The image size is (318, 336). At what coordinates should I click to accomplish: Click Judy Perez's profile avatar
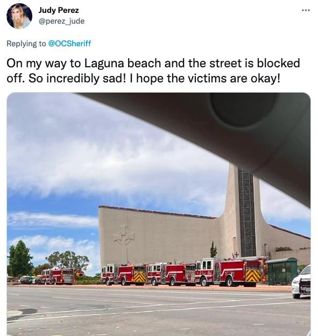coord(19,16)
